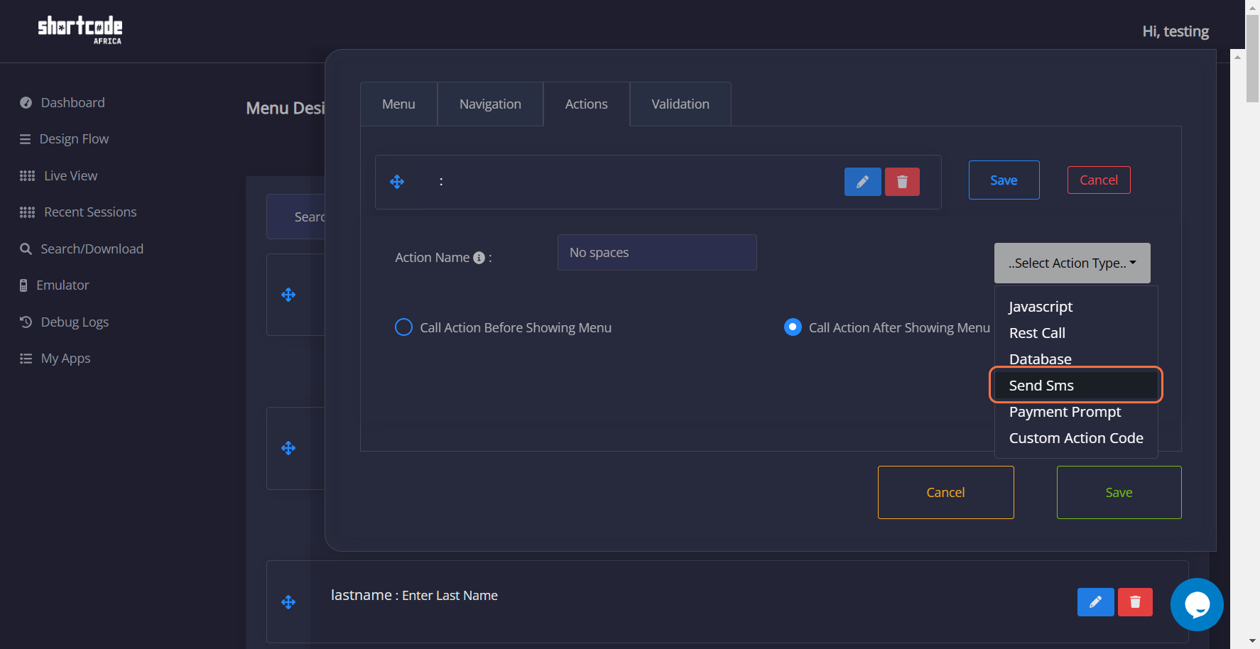1260x649 pixels.
Task: Click the info icon next to Action Name
Action: coord(479,258)
